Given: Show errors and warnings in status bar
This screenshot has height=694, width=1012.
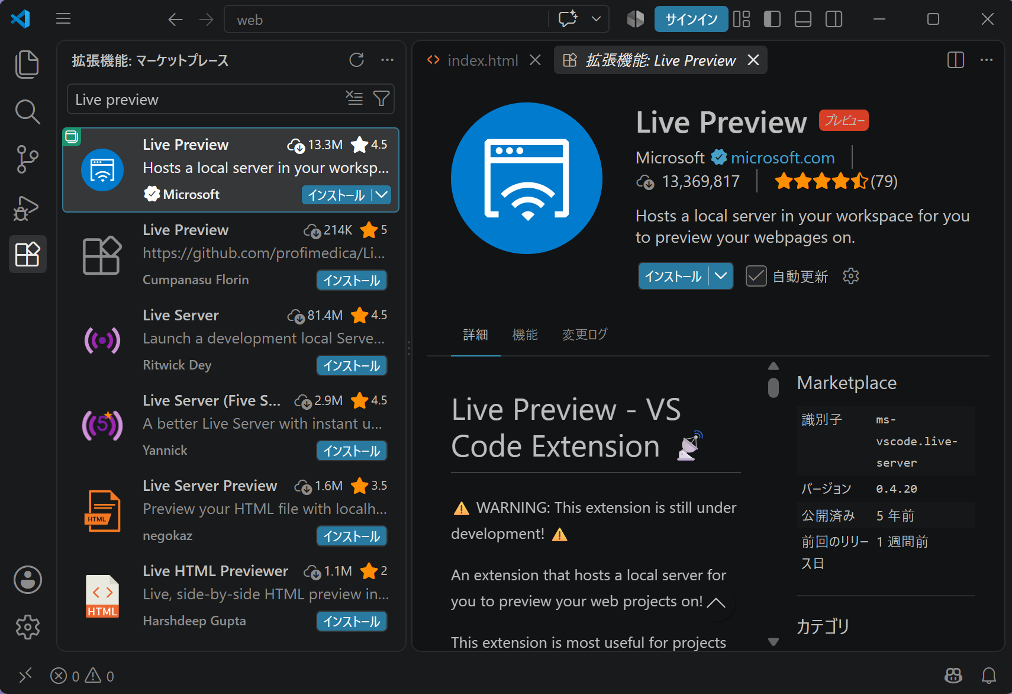Looking at the screenshot, I should coord(82,676).
